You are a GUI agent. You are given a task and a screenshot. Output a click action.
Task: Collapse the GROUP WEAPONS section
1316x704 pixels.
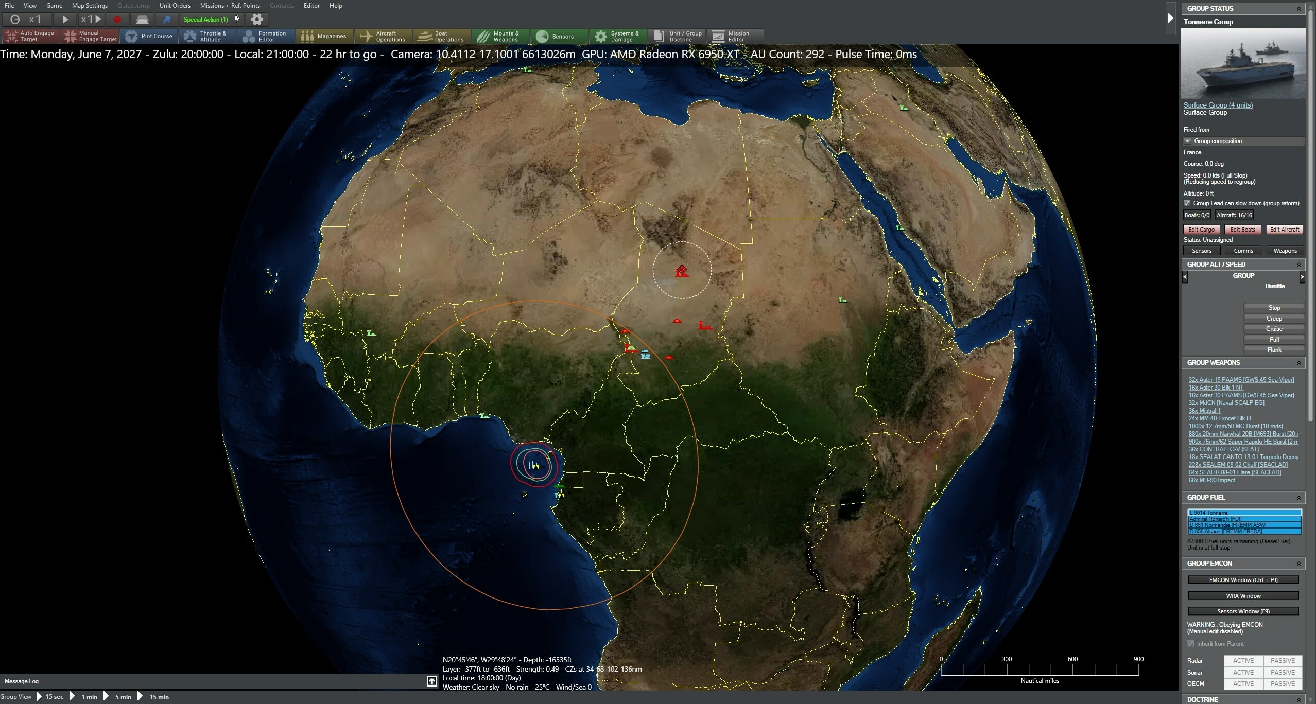point(1299,363)
